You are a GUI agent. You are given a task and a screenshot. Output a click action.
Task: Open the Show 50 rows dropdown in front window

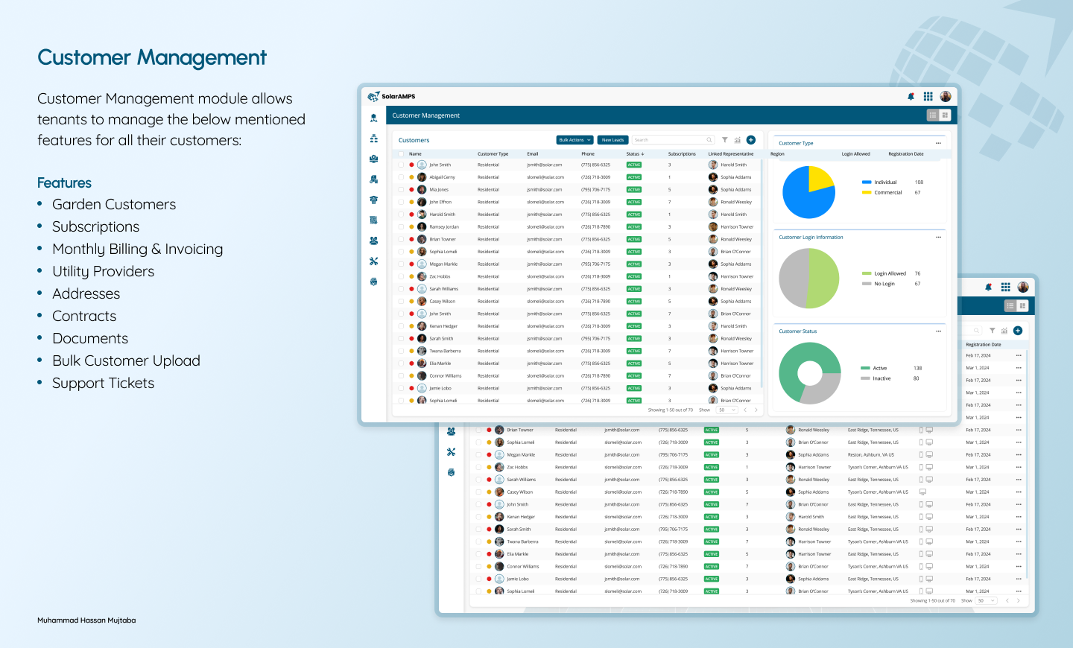(727, 410)
